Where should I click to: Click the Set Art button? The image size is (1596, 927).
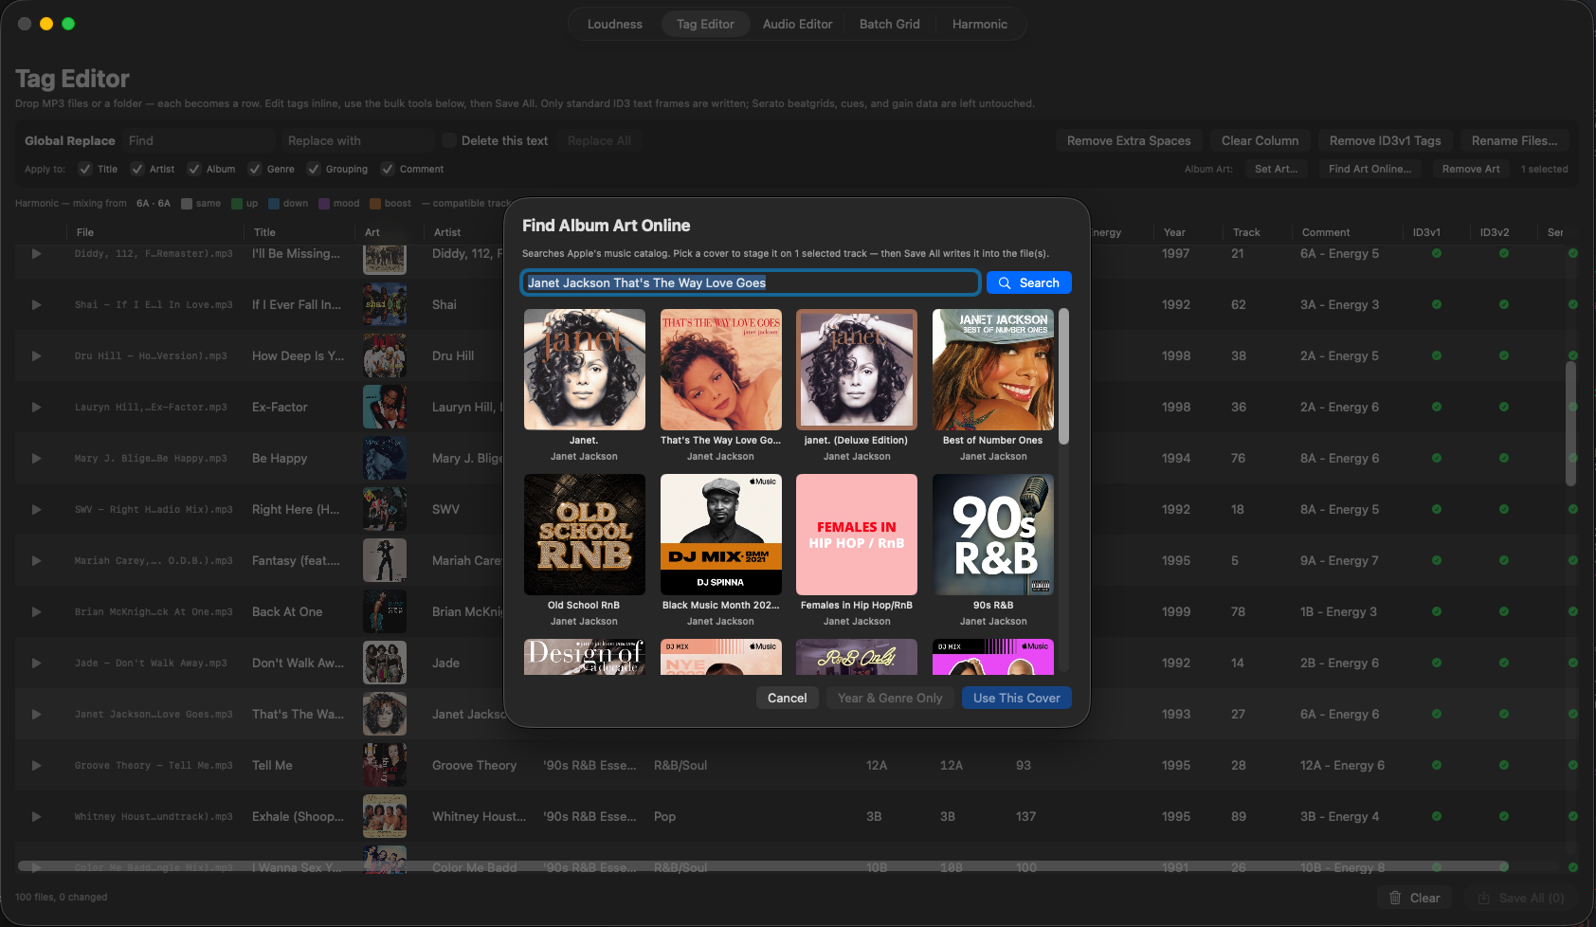click(1276, 169)
